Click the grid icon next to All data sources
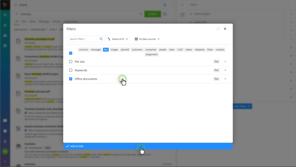 click(136, 39)
